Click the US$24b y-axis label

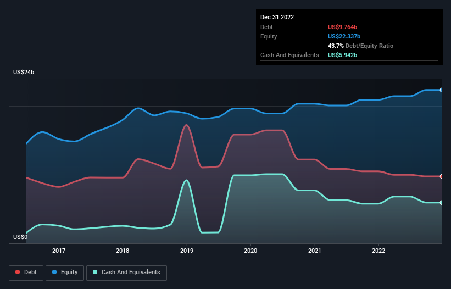(x=24, y=72)
